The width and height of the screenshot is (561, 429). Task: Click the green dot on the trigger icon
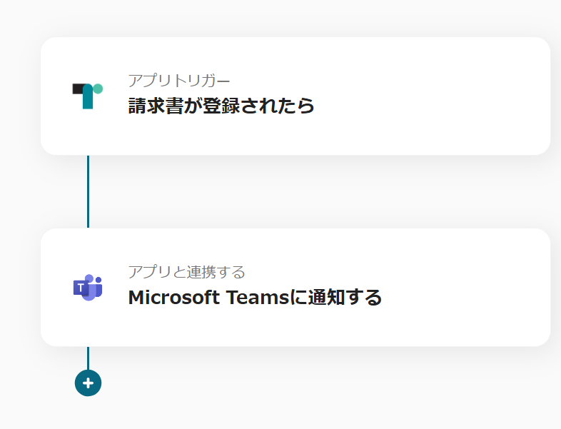pyautogui.click(x=98, y=89)
